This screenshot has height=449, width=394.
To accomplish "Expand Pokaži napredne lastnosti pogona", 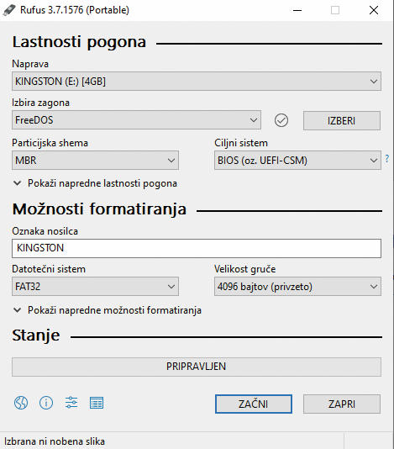I will pos(95,183).
